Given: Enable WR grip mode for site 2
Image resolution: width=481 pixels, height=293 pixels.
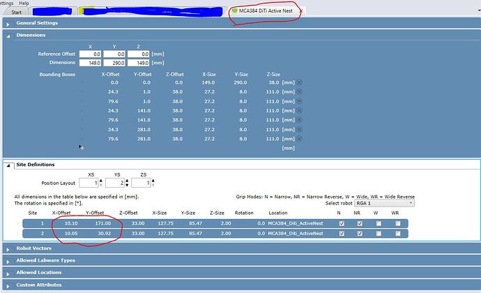Looking at the screenshot, I should (397, 234).
